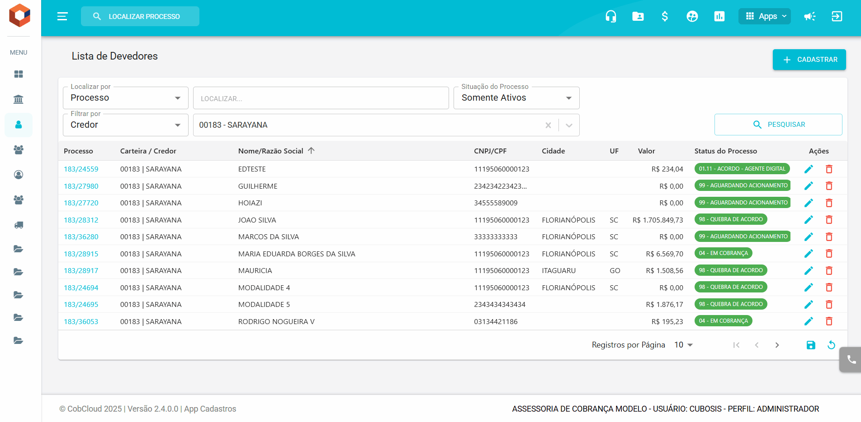
Task: Open the Filtrar por dropdown showing Credor
Action: [126, 125]
